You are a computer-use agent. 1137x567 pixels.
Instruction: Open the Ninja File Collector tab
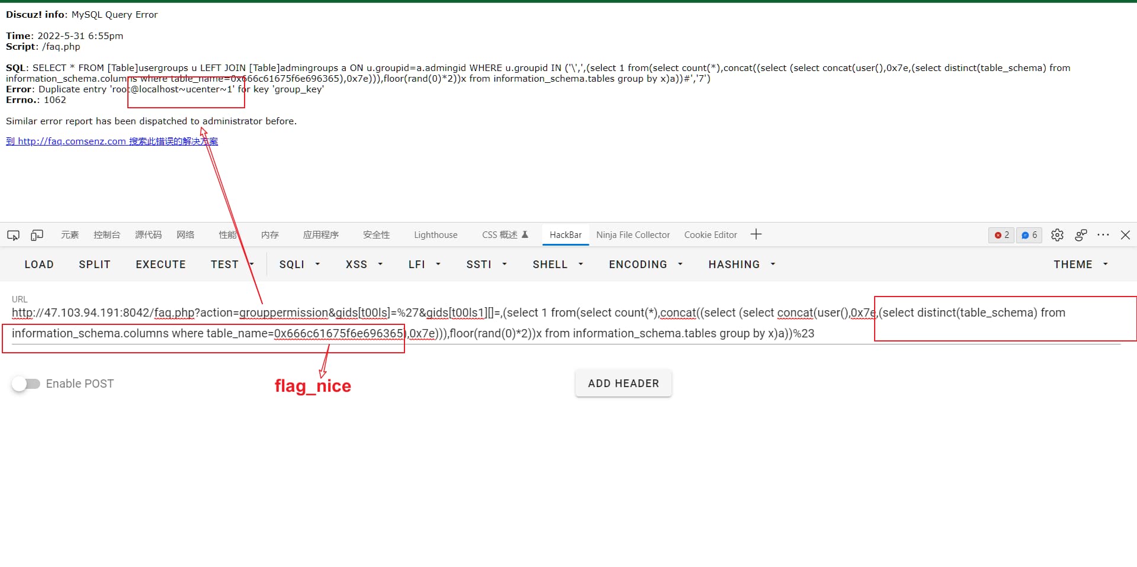pos(633,235)
